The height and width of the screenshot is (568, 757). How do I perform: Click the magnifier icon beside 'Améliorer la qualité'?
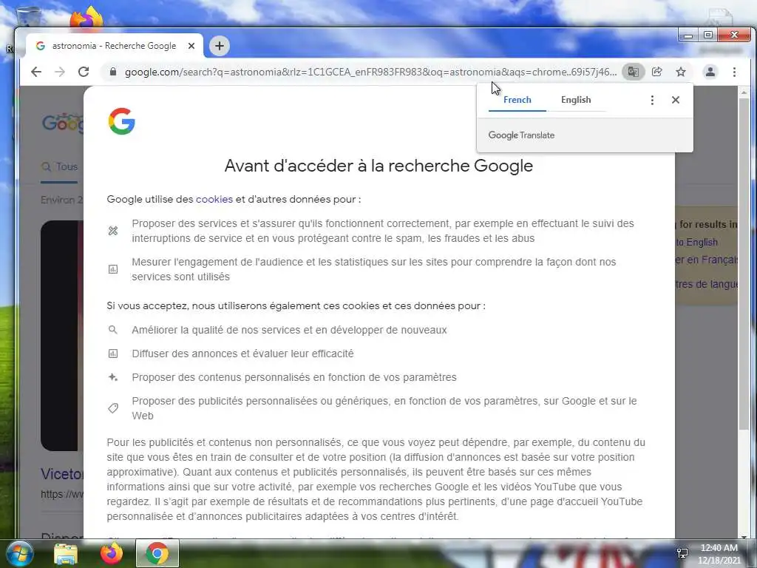tap(113, 330)
